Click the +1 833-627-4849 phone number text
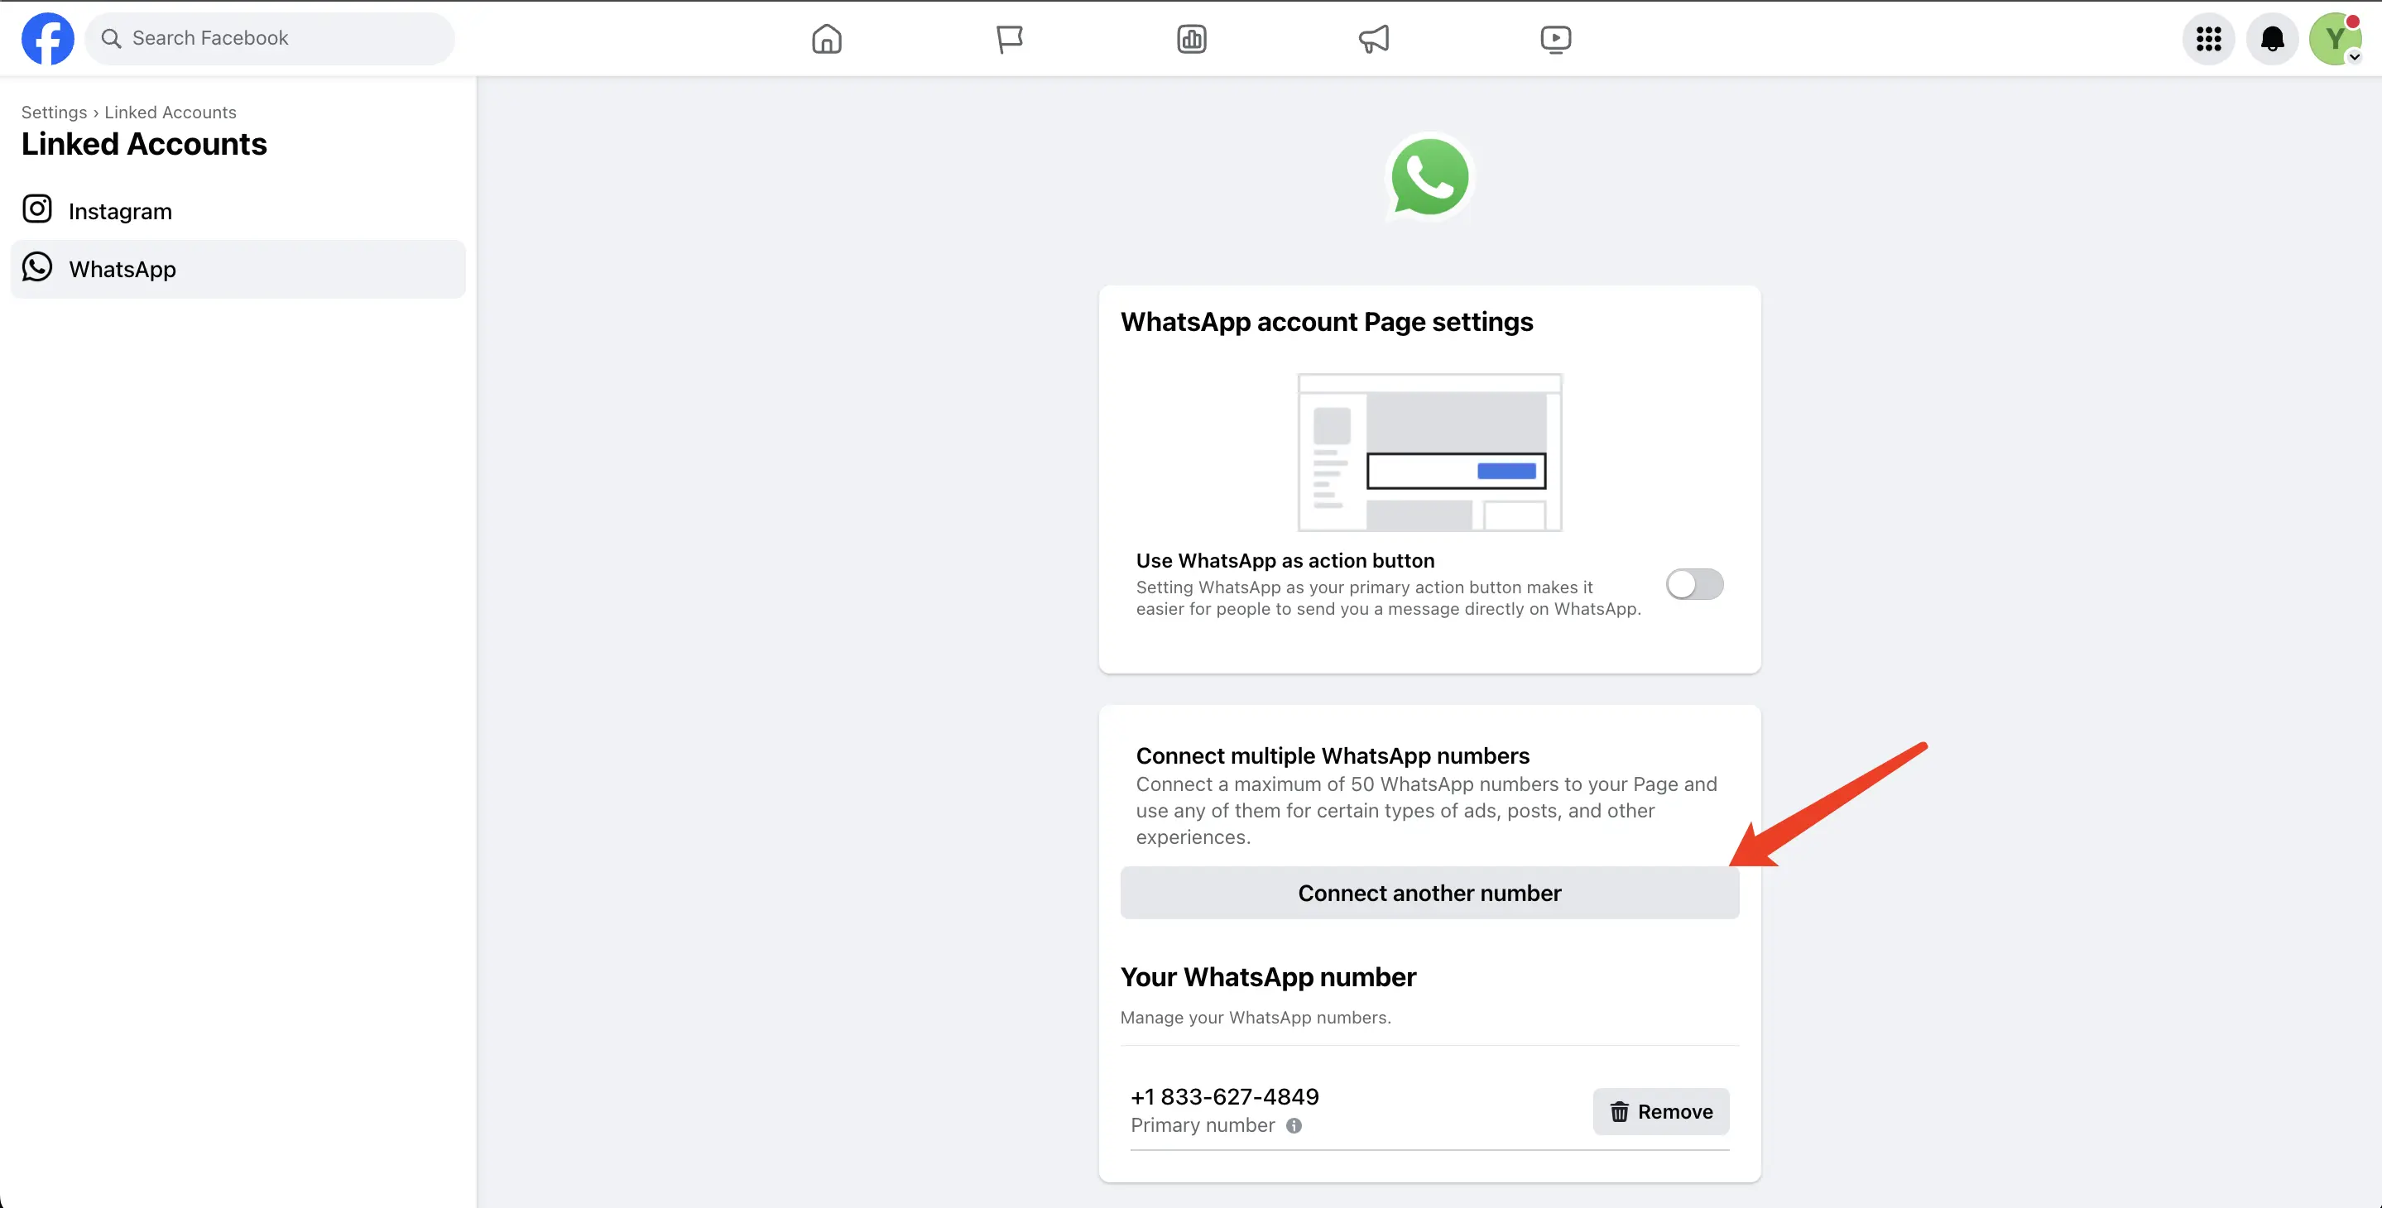Viewport: 2382px width, 1208px height. (1224, 1097)
